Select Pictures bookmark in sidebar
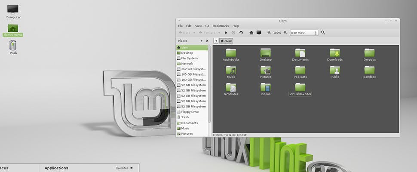The height and width of the screenshot is (172, 417). [192, 134]
